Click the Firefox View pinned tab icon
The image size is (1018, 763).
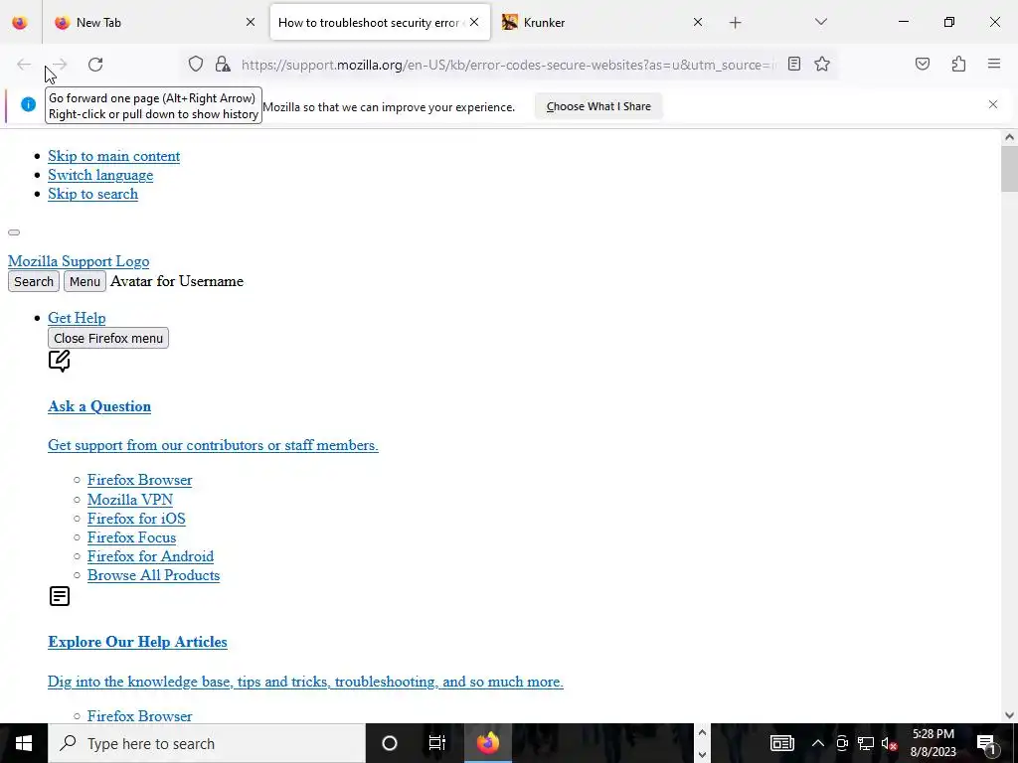pyautogui.click(x=20, y=22)
